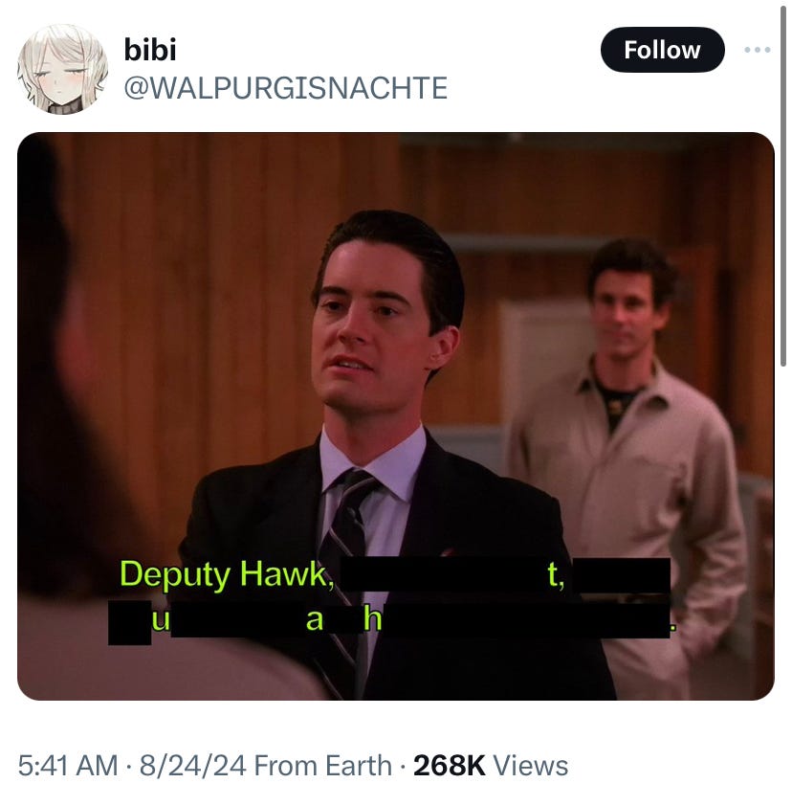
Task: Click the 8/24/24 post date
Action: coord(193,766)
